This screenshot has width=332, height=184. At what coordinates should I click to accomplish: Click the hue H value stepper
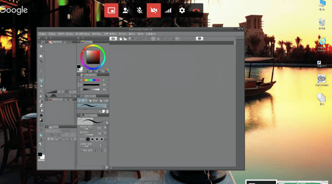[108, 80]
